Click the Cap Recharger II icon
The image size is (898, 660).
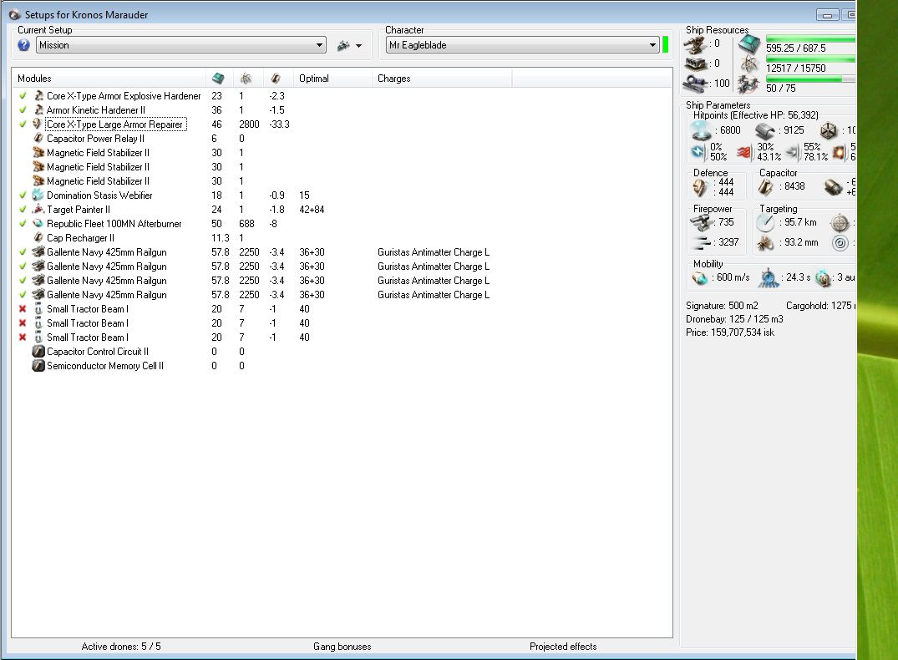38,238
